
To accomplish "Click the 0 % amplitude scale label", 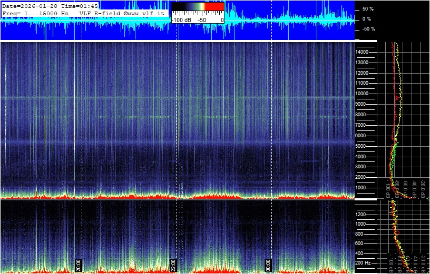I will point(367,19).
